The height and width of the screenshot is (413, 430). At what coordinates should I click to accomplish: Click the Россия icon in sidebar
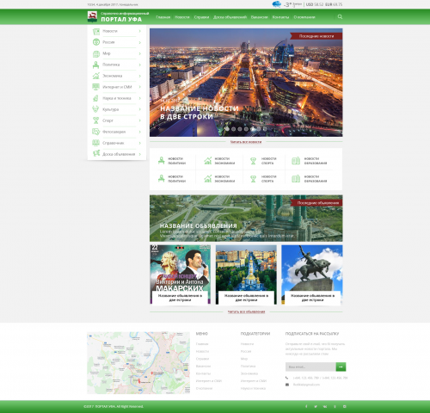click(96, 42)
